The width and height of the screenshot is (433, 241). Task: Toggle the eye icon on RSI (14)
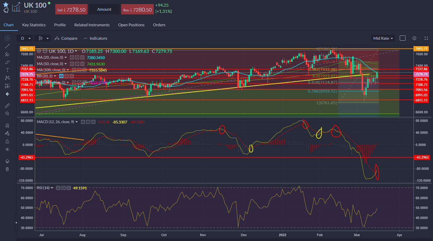[x=58, y=188]
